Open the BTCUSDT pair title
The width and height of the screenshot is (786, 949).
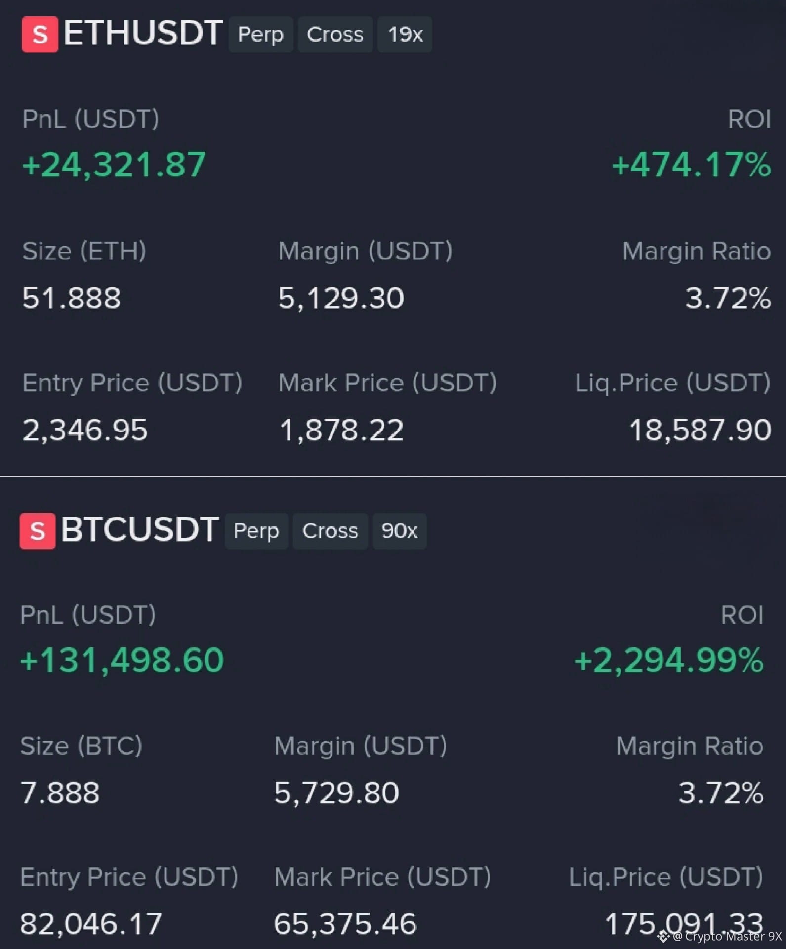pyautogui.click(x=140, y=530)
